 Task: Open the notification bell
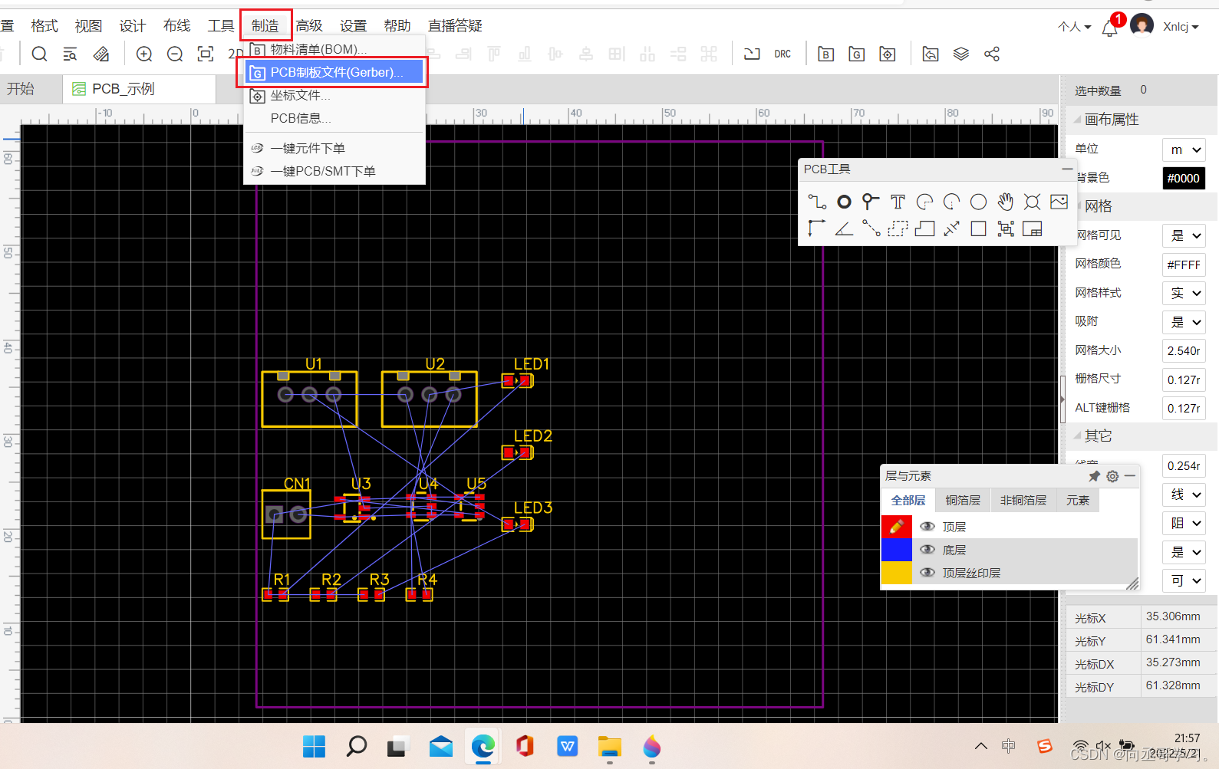tap(1109, 28)
